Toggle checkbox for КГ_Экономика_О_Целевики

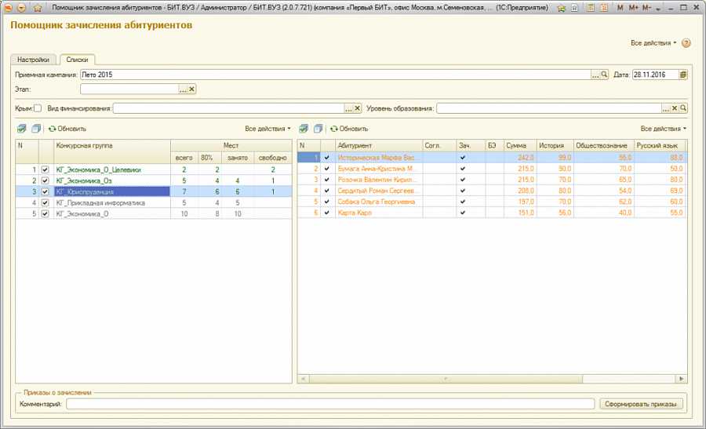click(x=45, y=169)
